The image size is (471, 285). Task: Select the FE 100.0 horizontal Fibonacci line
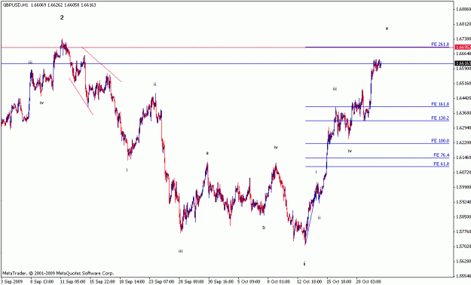pos(377,143)
